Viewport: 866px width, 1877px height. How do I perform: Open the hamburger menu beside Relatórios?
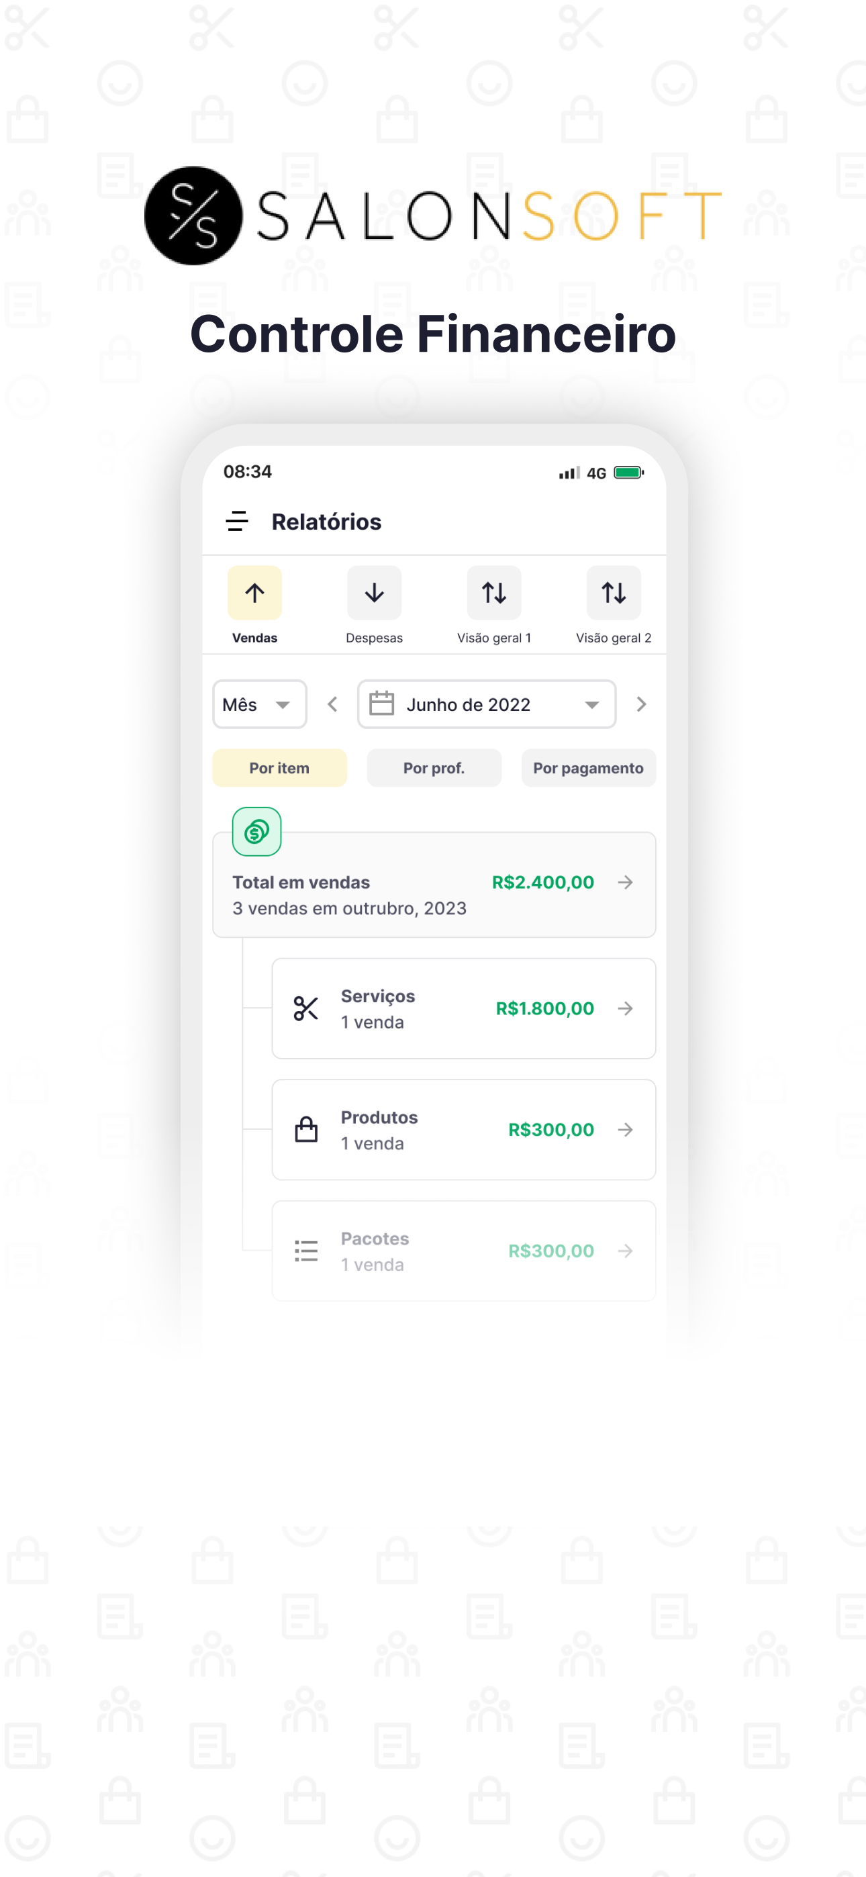237,521
